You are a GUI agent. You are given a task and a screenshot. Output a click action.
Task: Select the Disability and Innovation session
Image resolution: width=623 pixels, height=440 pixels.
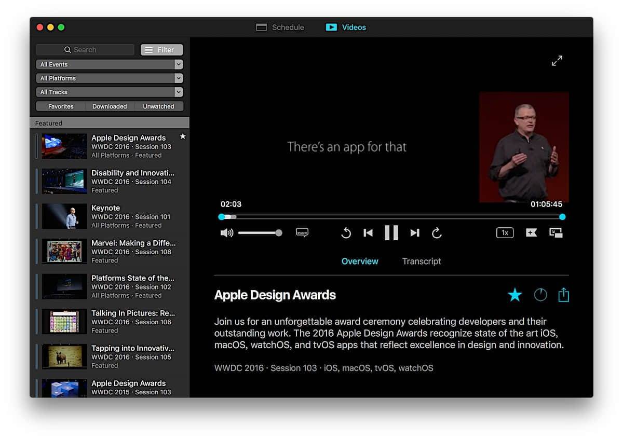(x=110, y=182)
